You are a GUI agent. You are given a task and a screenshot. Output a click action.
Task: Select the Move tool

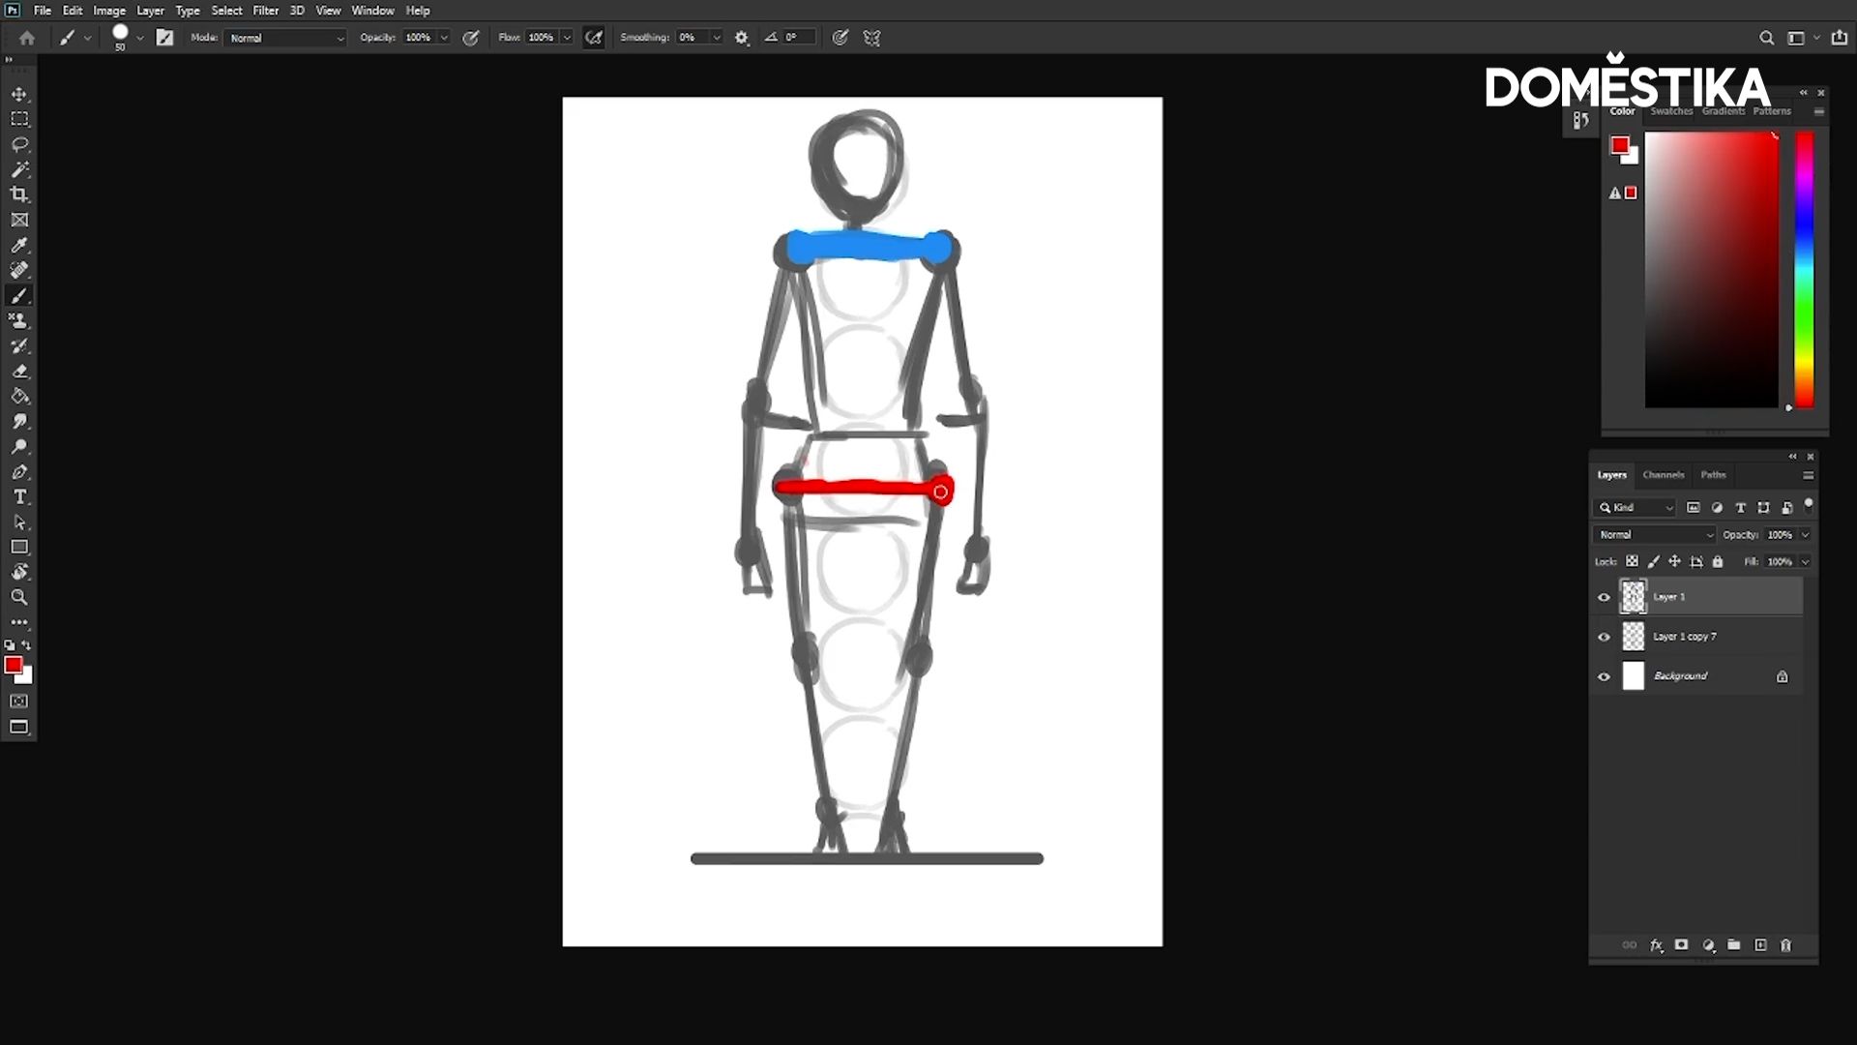(19, 94)
